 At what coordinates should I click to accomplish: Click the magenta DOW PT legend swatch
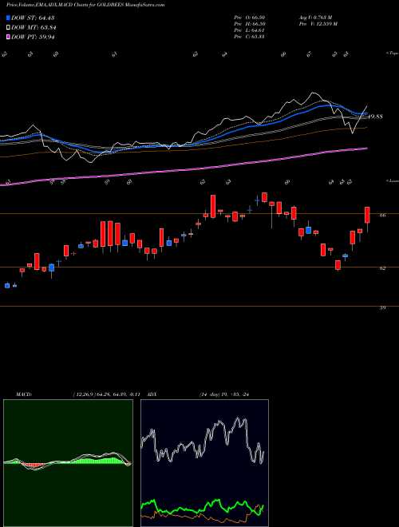click(8, 37)
